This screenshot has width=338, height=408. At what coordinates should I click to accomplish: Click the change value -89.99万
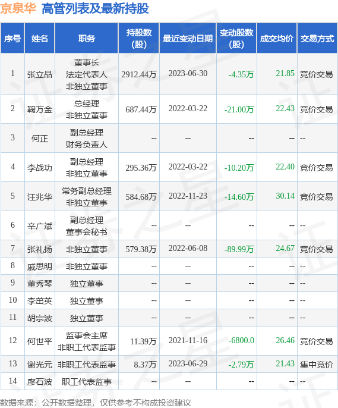[239, 249]
